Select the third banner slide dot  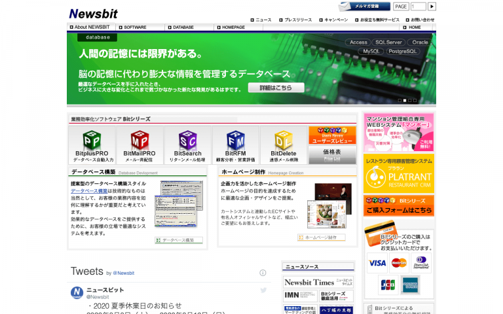tap(409, 100)
